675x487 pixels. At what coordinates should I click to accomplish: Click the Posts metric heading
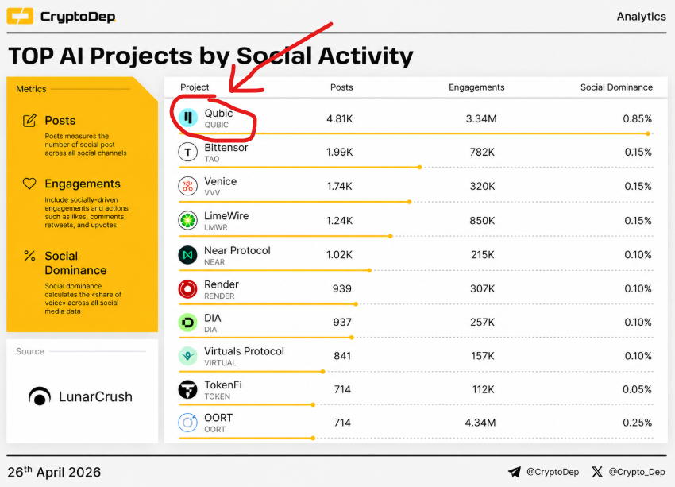60,121
